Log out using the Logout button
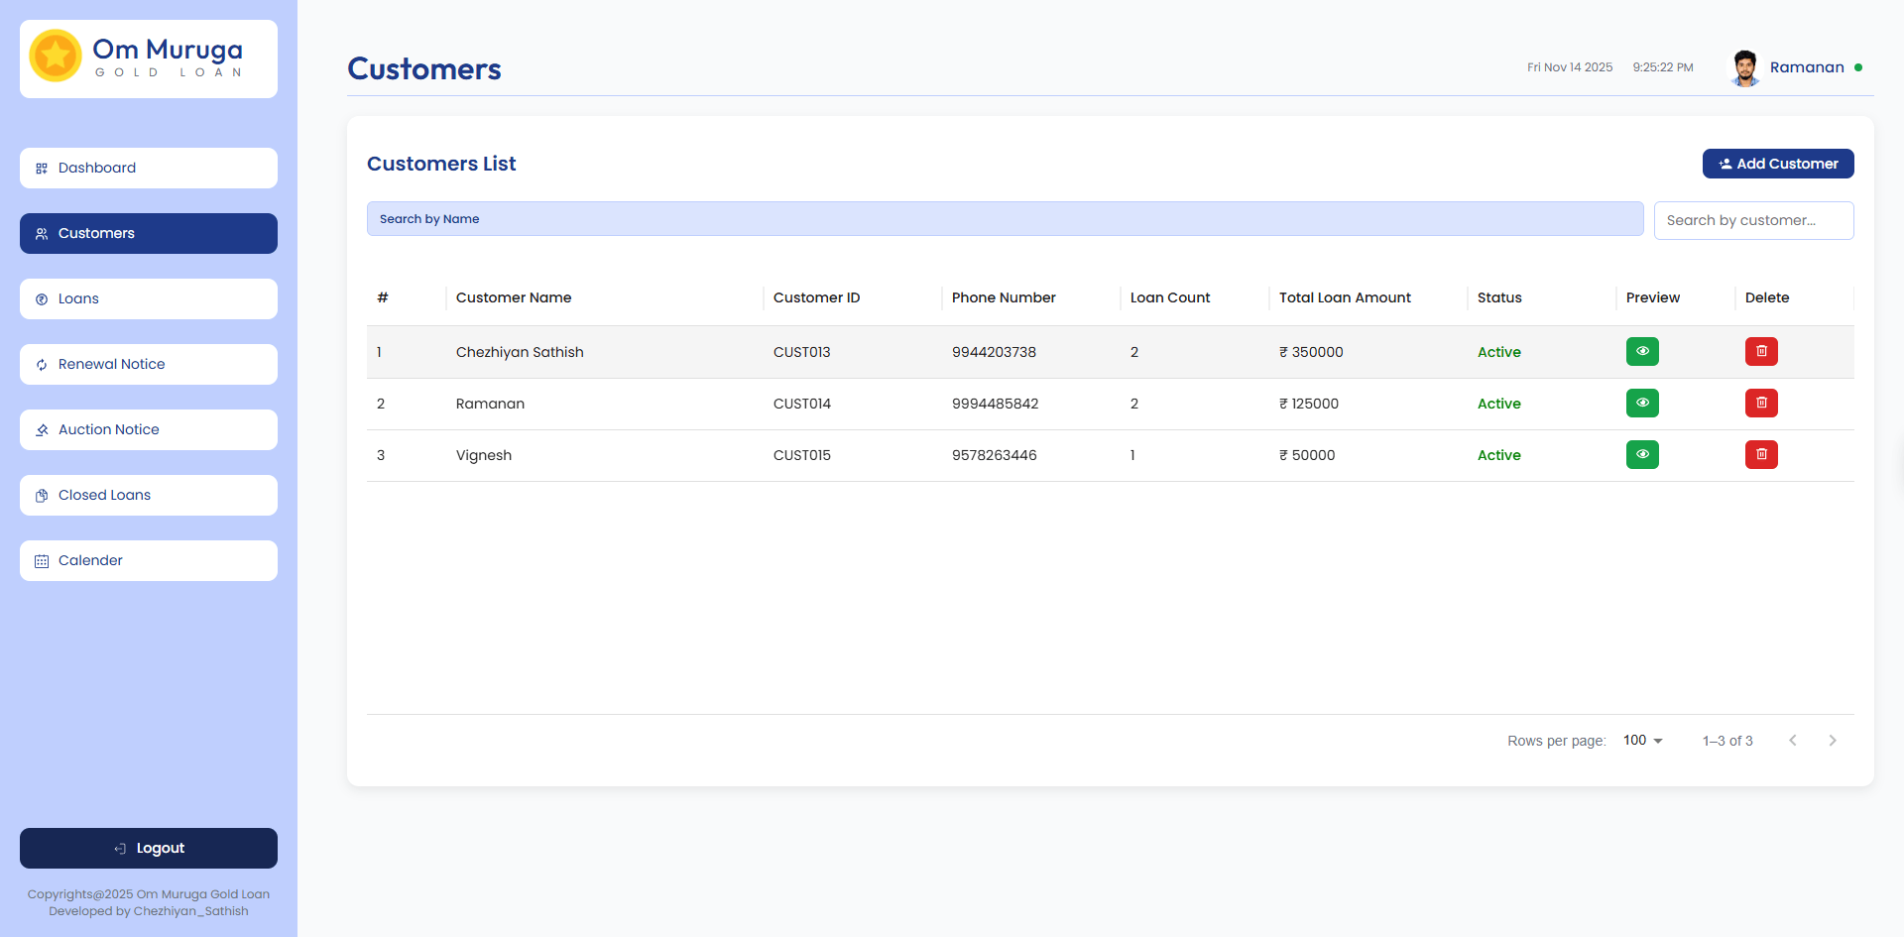Viewport: 1904px width, 937px height. click(149, 848)
